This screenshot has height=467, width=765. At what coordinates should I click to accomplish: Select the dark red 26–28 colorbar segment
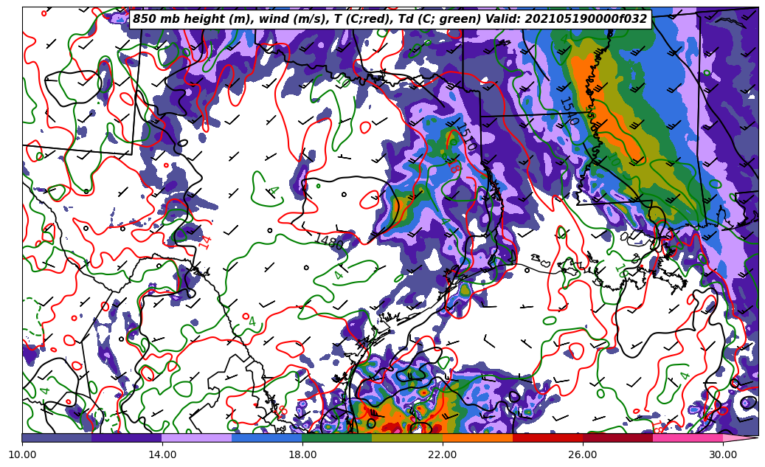coord(617,437)
